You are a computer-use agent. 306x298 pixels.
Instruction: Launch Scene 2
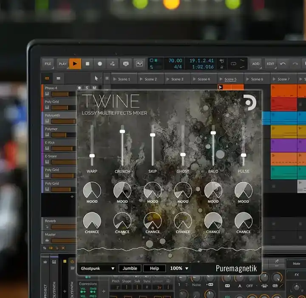(x=150, y=79)
